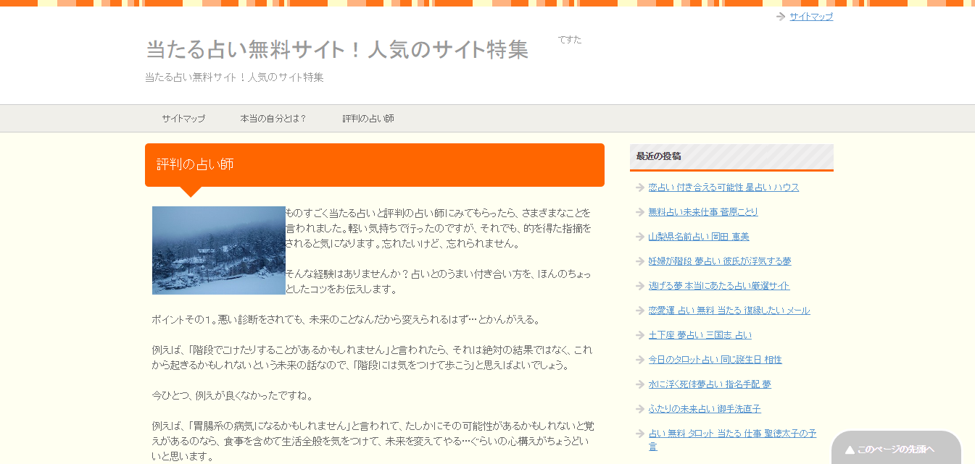This screenshot has width=975, height=464.
Task: Click the arrow icon next to 山梨県名前占い
Action: pyautogui.click(x=639, y=237)
